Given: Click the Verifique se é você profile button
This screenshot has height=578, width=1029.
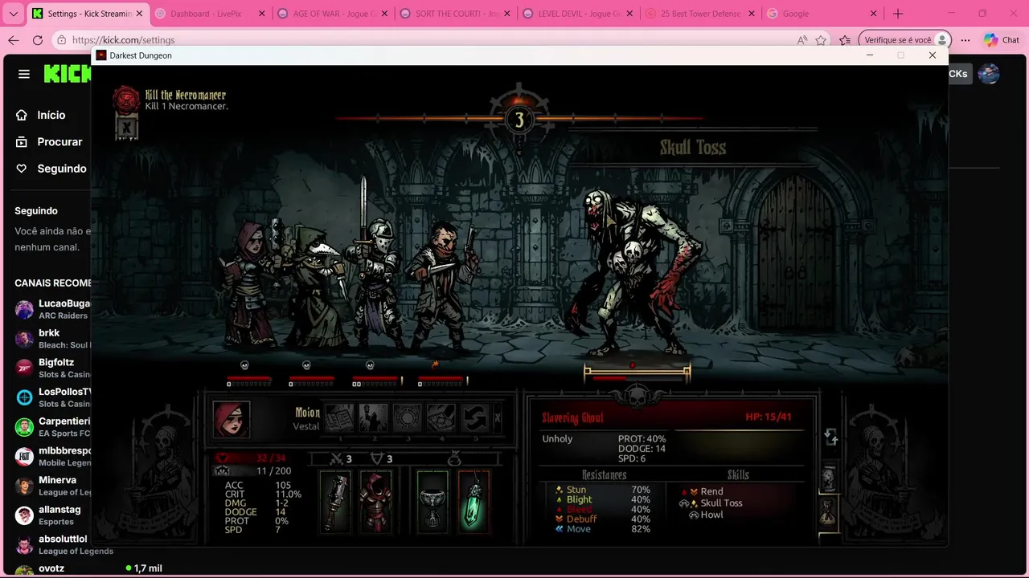Looking at the screenshot, I should [905, 40].
